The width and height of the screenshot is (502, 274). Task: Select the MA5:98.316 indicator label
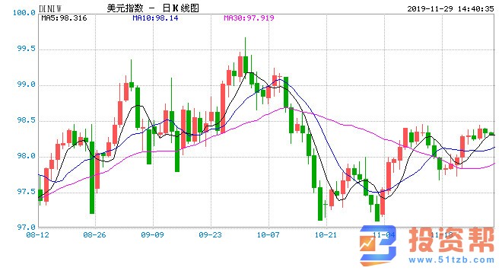(x=64, y=18)
